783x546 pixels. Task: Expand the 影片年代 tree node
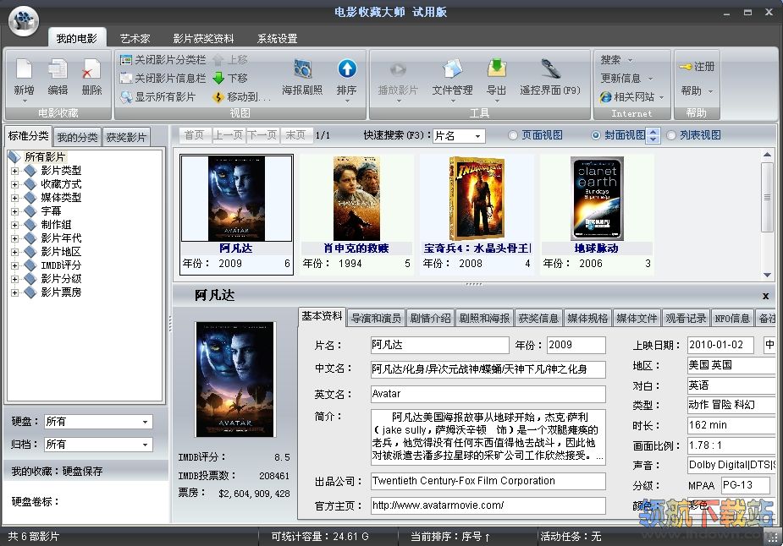click(x=14, y=238)
